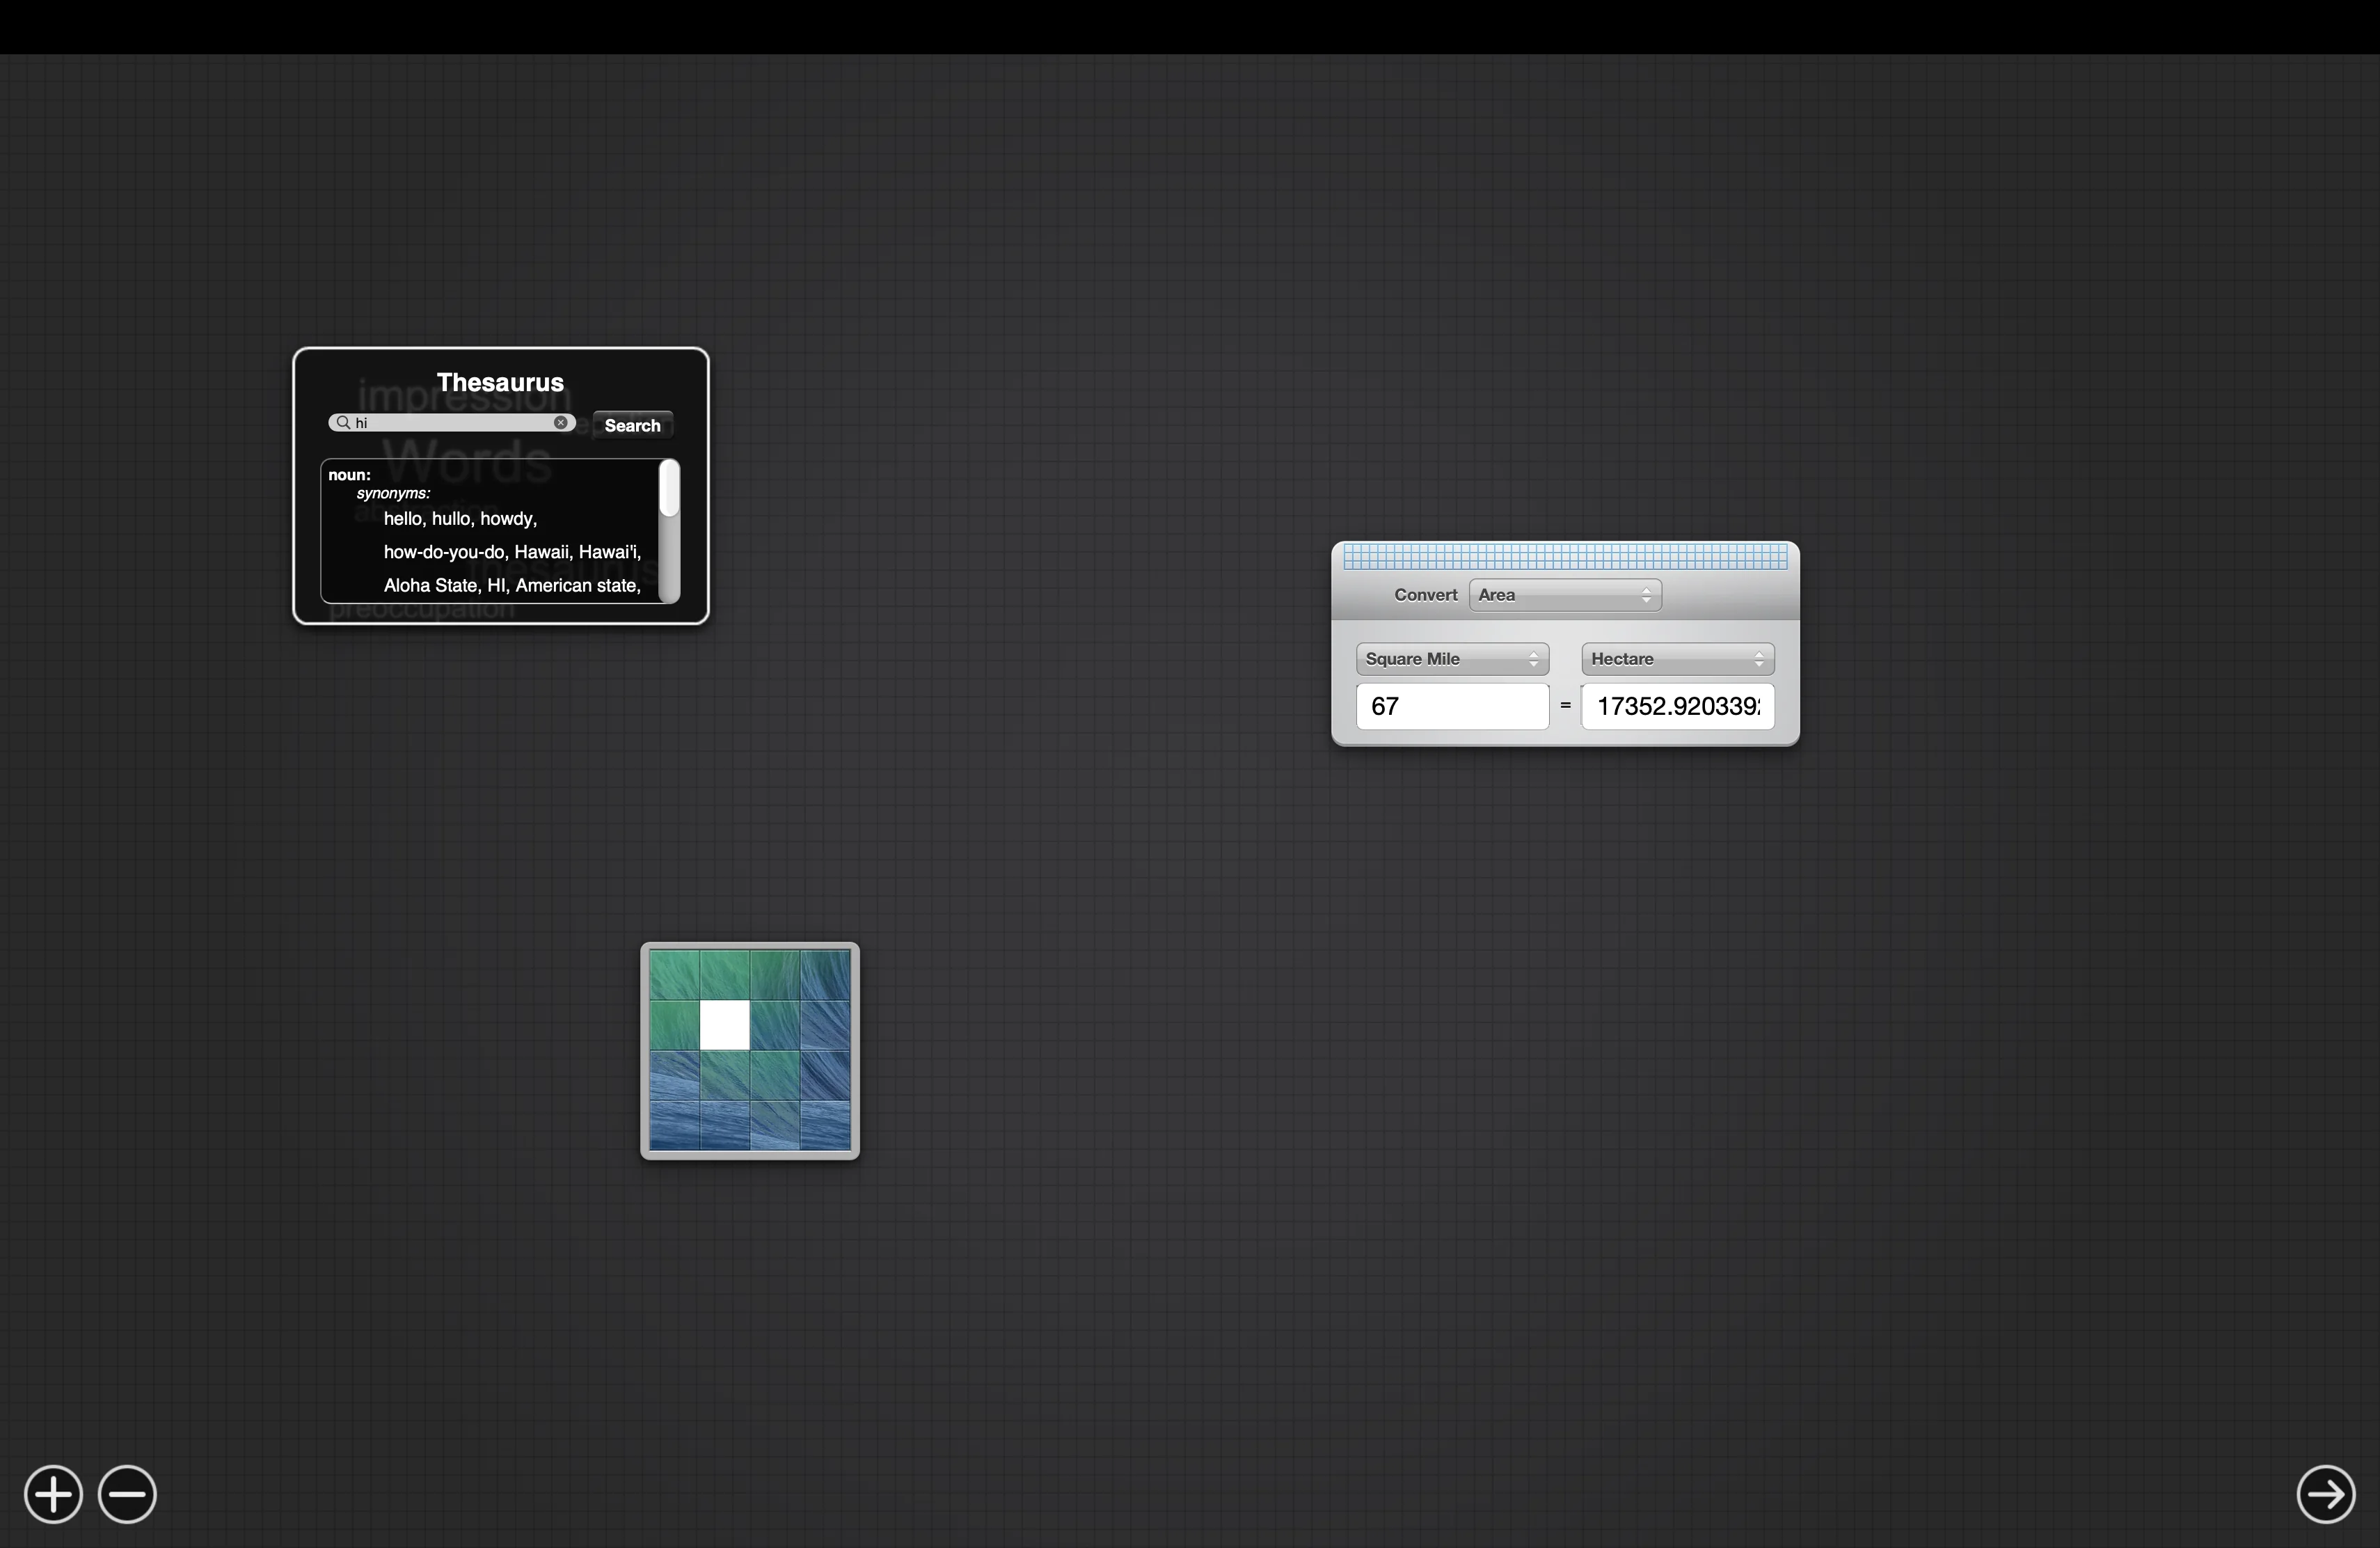Open the Square Mile unit dropdown
Viewport: 2380px width, 1548px height.
pos(1452,659)
